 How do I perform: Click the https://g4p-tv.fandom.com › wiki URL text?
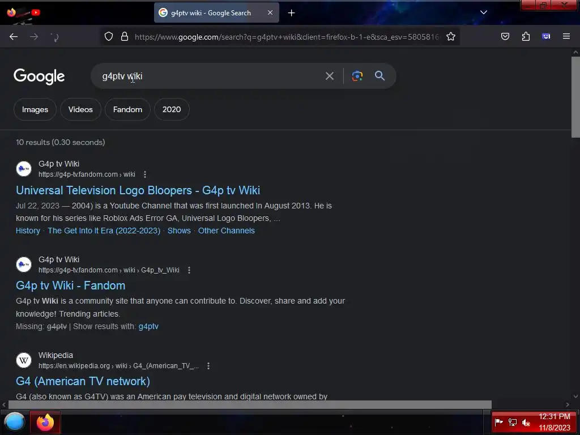click(87, 174)
